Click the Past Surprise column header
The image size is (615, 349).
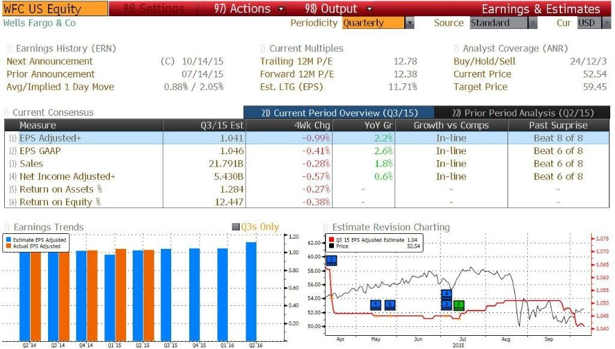(x=558, y=125)
